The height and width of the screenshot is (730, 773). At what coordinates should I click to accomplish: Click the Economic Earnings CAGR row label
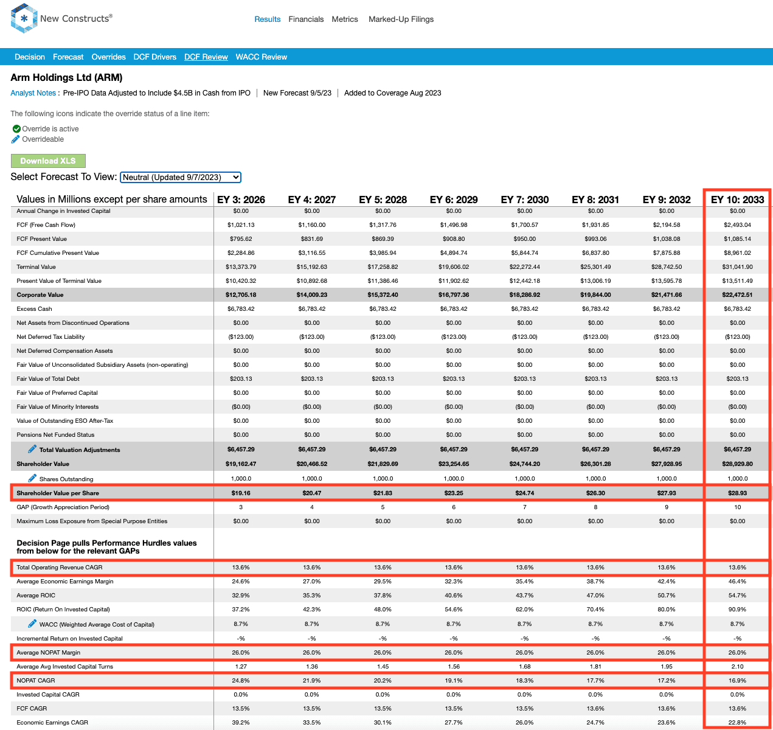pyautogui.click(x=52, y=723)
